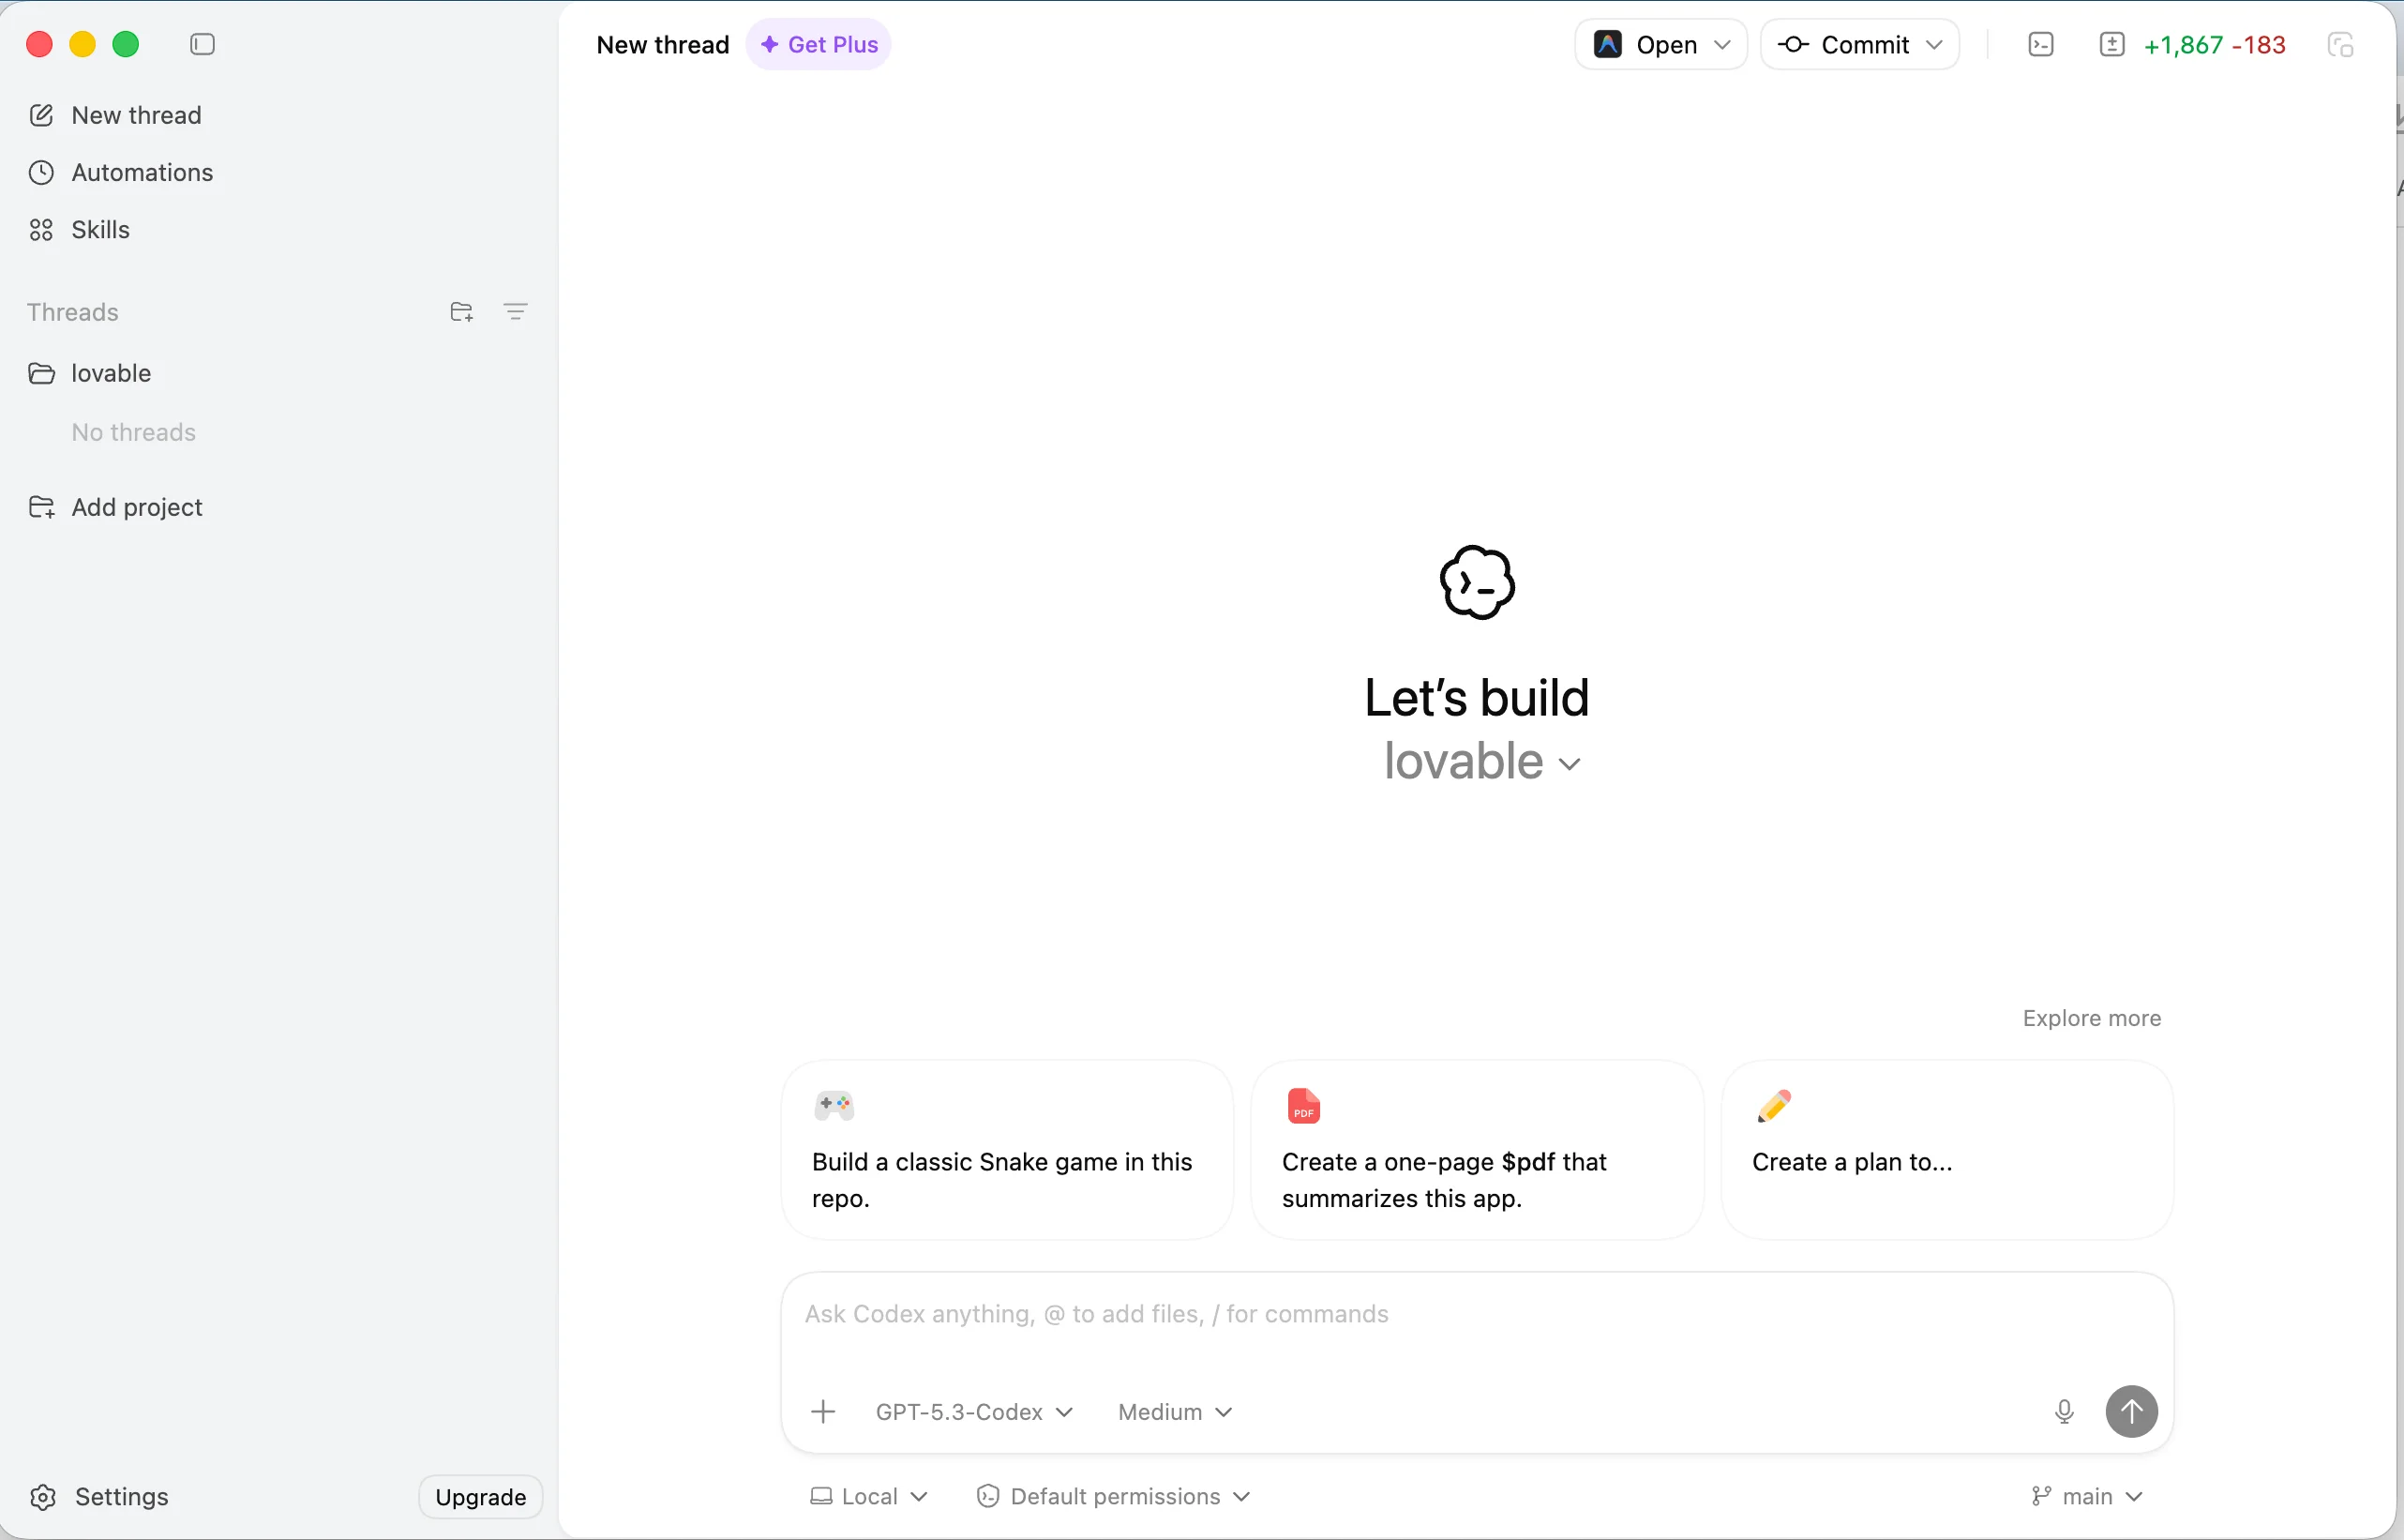Open the Medium reasoning effort dropdown
The image size is (2404, 1540).
coord(1175,1411)
